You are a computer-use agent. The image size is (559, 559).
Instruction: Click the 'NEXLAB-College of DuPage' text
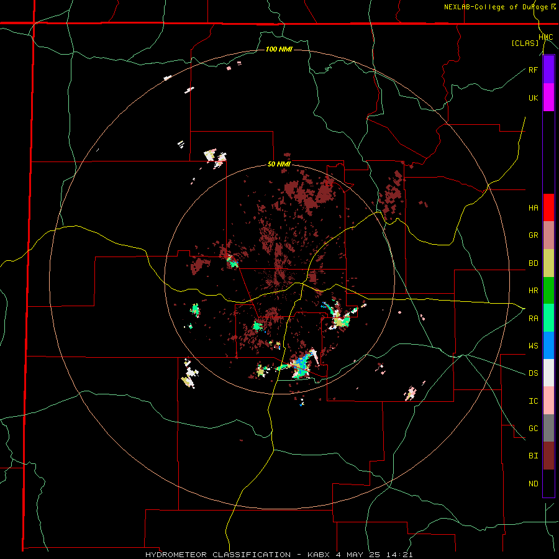coord(496,7)
